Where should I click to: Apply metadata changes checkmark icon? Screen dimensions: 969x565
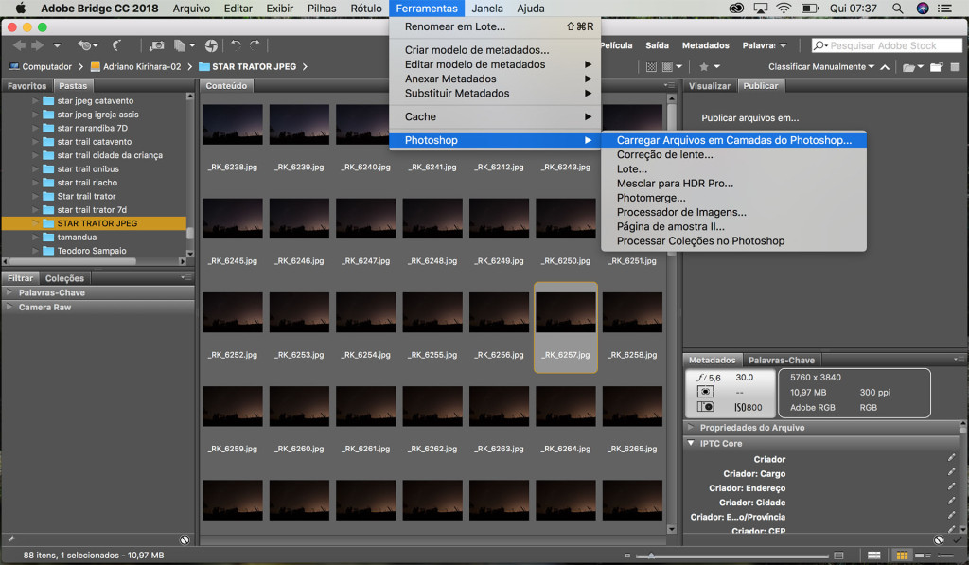coord(958,539)
